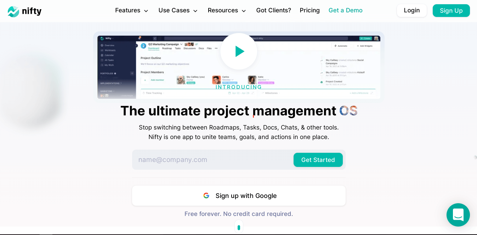The image size is (477, 235).
Task: Click the Automate lightning icon
Action: (336, 46)
